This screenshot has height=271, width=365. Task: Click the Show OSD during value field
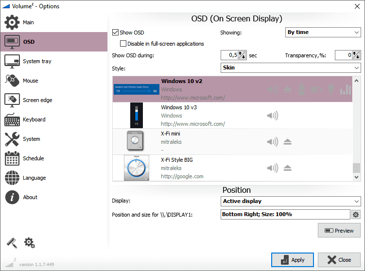[229, 55]
